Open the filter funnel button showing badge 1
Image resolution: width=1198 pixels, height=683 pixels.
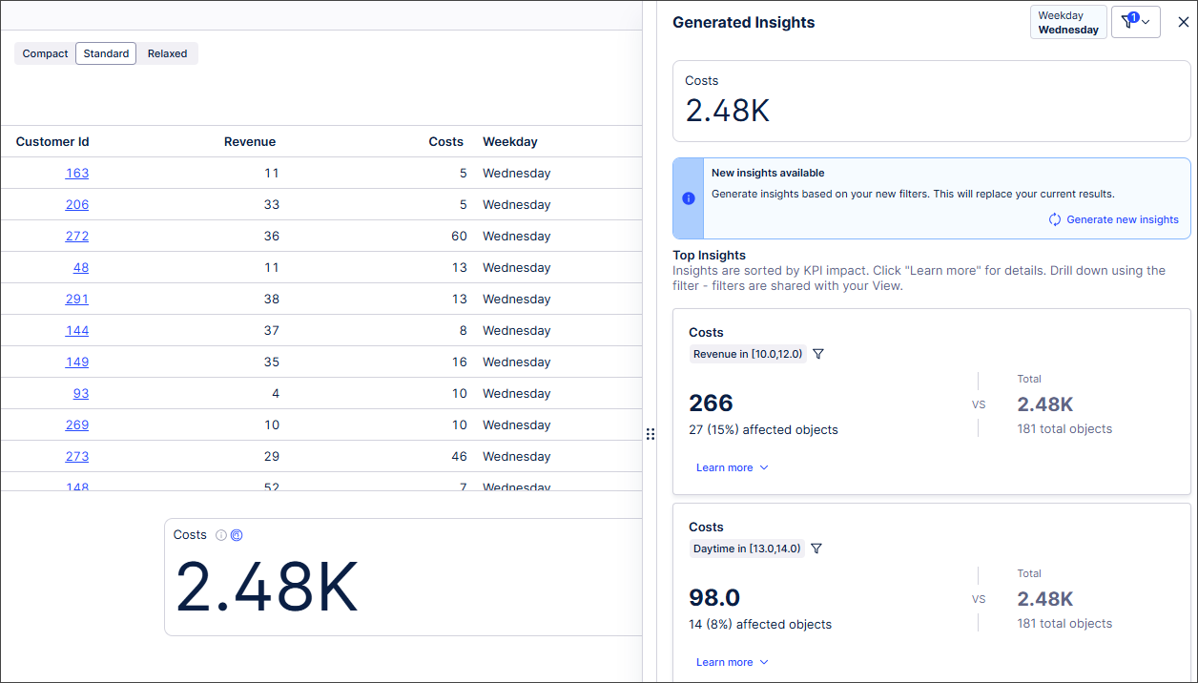pyautogui.click(x=1127, y=21)
